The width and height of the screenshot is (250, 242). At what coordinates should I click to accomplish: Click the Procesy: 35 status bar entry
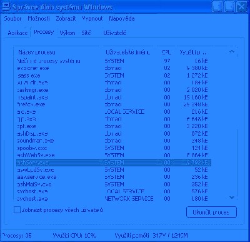pos(17,236)
